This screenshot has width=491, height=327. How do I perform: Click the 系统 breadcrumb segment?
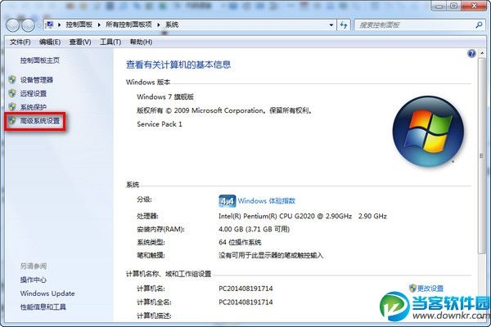pyautogui.click(x=172, y=25)
